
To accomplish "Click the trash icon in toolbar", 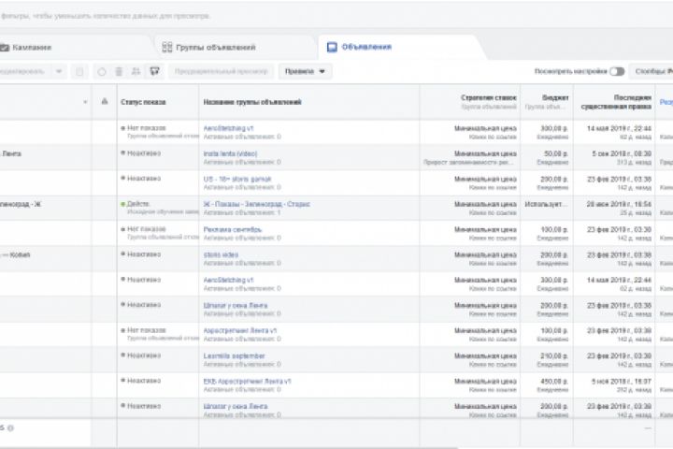I will [x=120, y=71].
